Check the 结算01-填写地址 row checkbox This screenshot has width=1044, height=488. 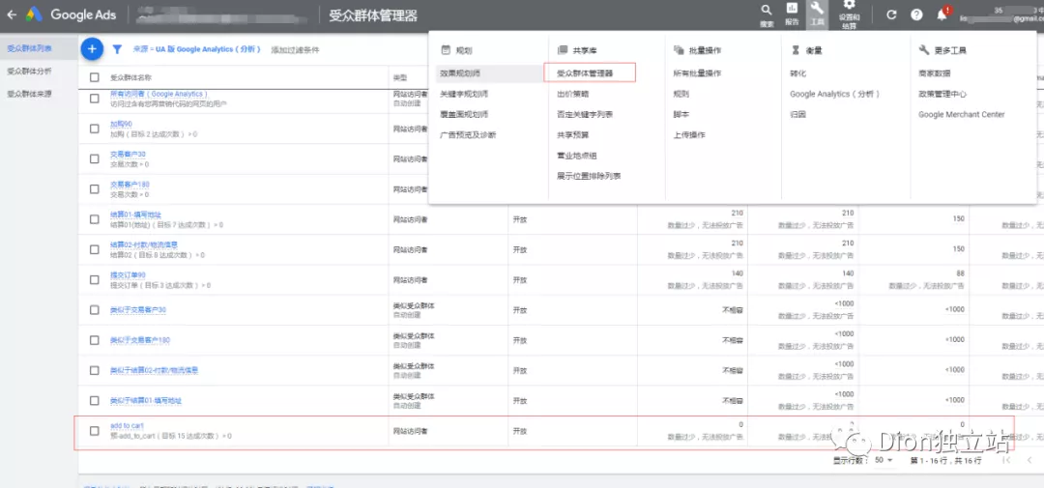pos(94,219)
